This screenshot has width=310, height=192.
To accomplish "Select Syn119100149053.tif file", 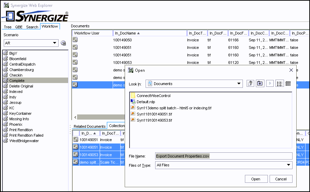I will [154, 120].
